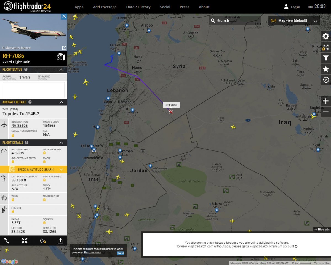This screenshot has height=265, width=331.
Task: Open the Add coverage menu
Action: click(105, 7)
